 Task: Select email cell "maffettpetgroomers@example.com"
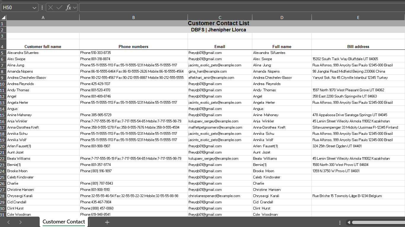(x=220, y=127)
